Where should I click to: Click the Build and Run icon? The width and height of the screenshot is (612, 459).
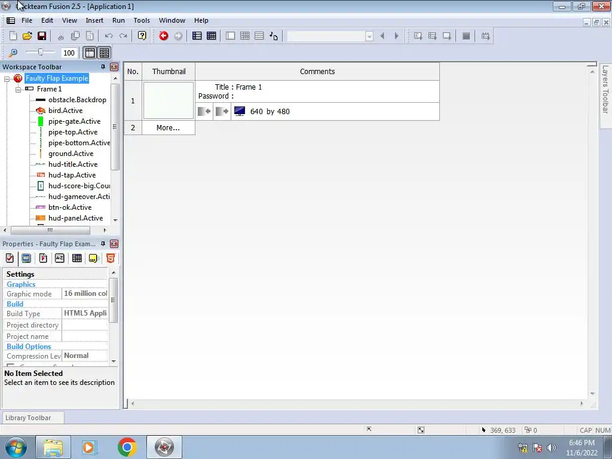[485, 36]
